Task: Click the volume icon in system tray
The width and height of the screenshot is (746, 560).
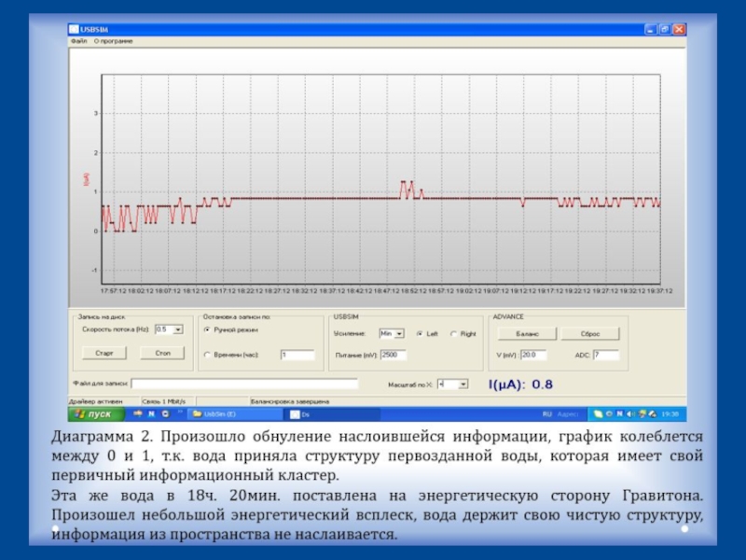Action: [x=631, y=413]
